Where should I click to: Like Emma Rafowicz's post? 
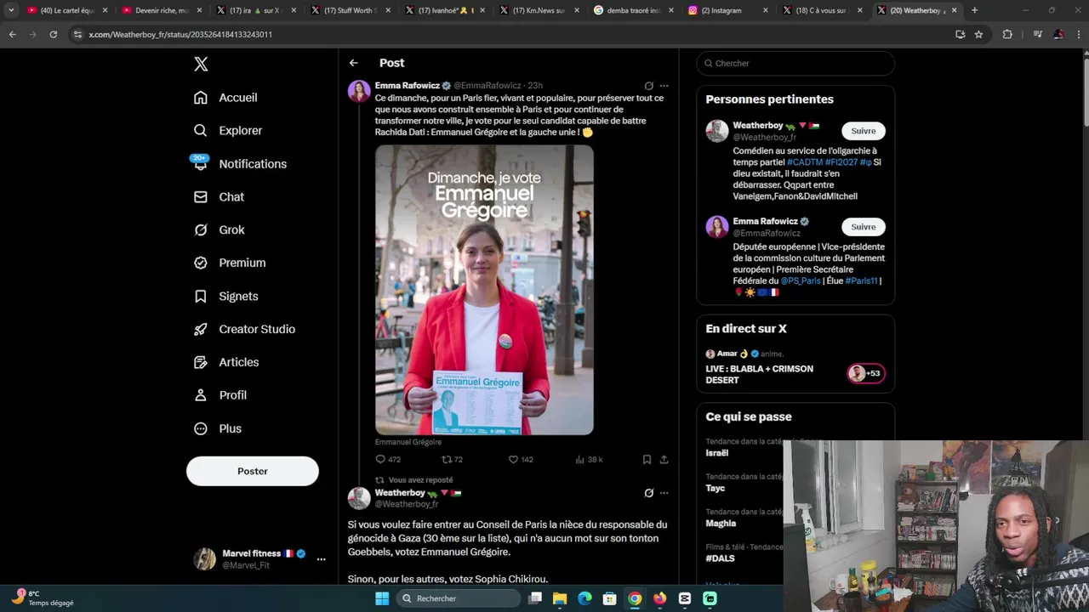pos(521,460)
